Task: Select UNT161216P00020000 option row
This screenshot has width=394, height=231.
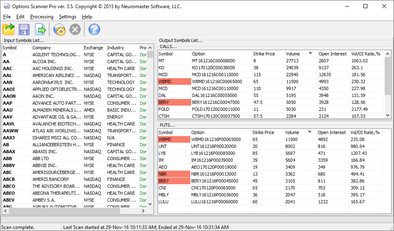Action: tap(214, 147)
